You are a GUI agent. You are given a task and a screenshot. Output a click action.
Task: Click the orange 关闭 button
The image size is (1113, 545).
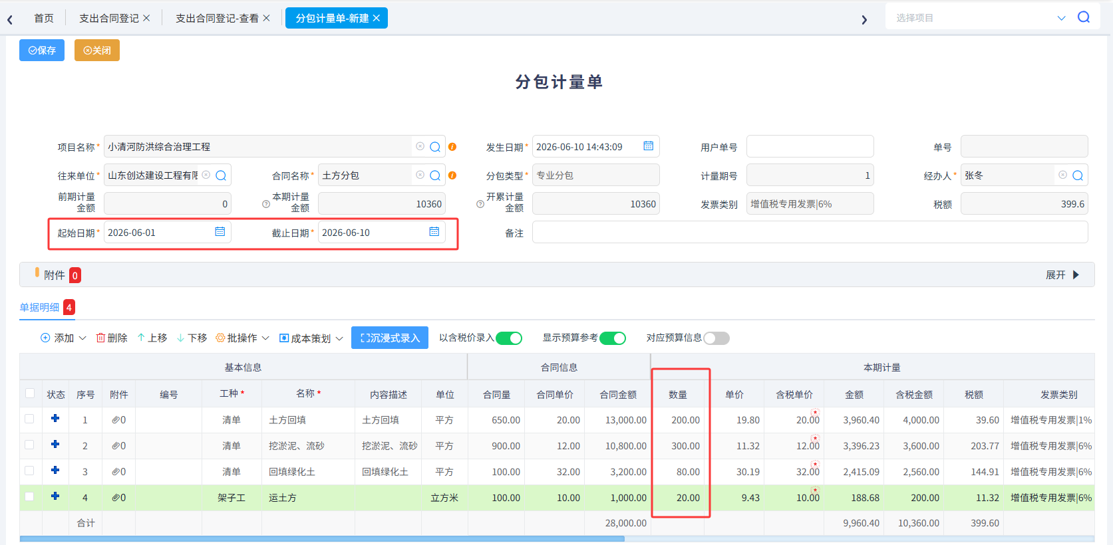[x=97, y=51]
